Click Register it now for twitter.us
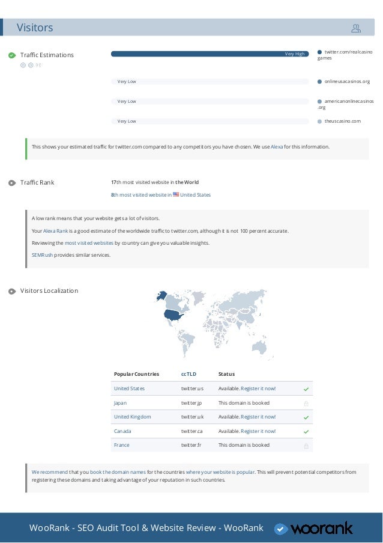383x543 pixels. click(x=258, y=388)
